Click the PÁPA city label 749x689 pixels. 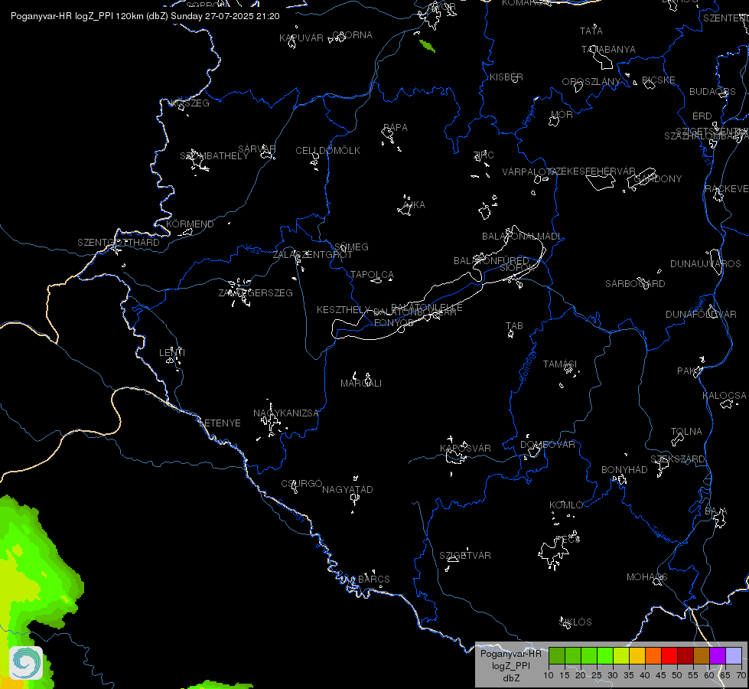click(x=396, y=128)
